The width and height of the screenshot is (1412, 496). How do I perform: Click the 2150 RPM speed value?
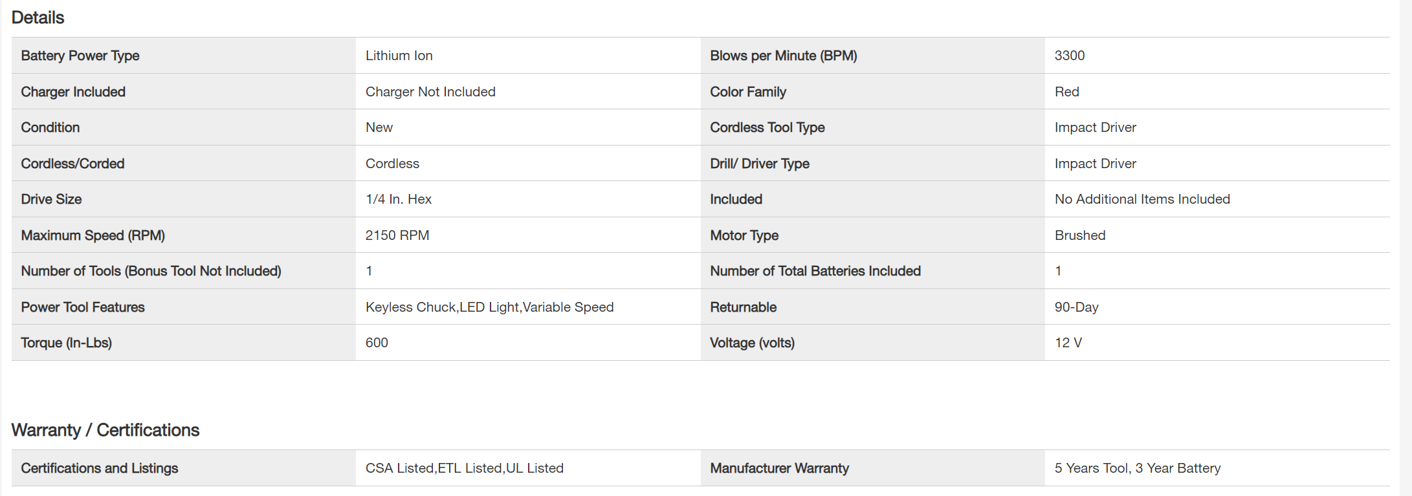[397, 235]
